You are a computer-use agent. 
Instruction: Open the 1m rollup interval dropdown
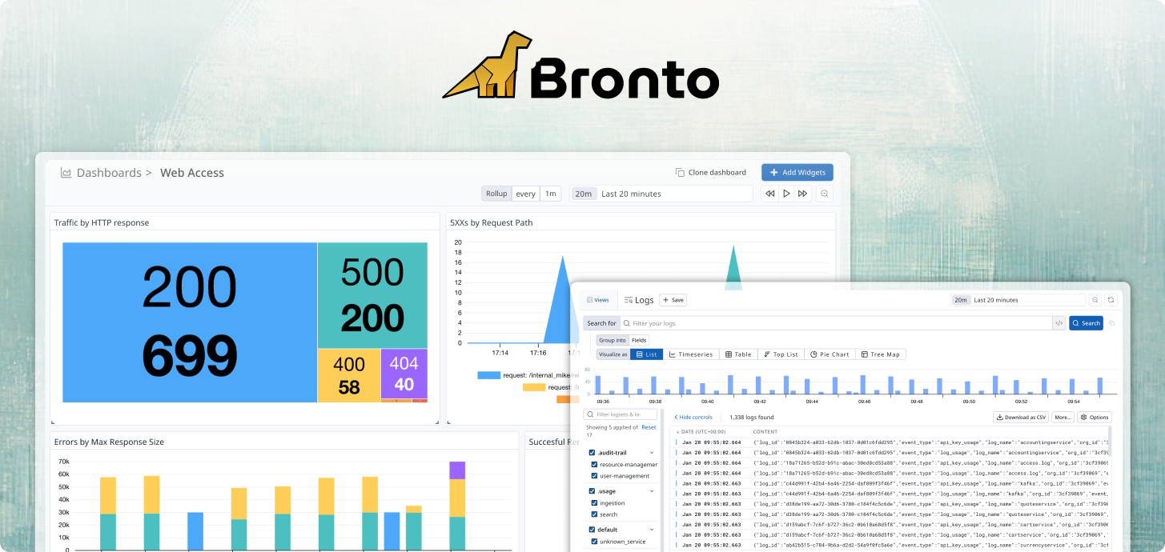(x=550, y=194)
